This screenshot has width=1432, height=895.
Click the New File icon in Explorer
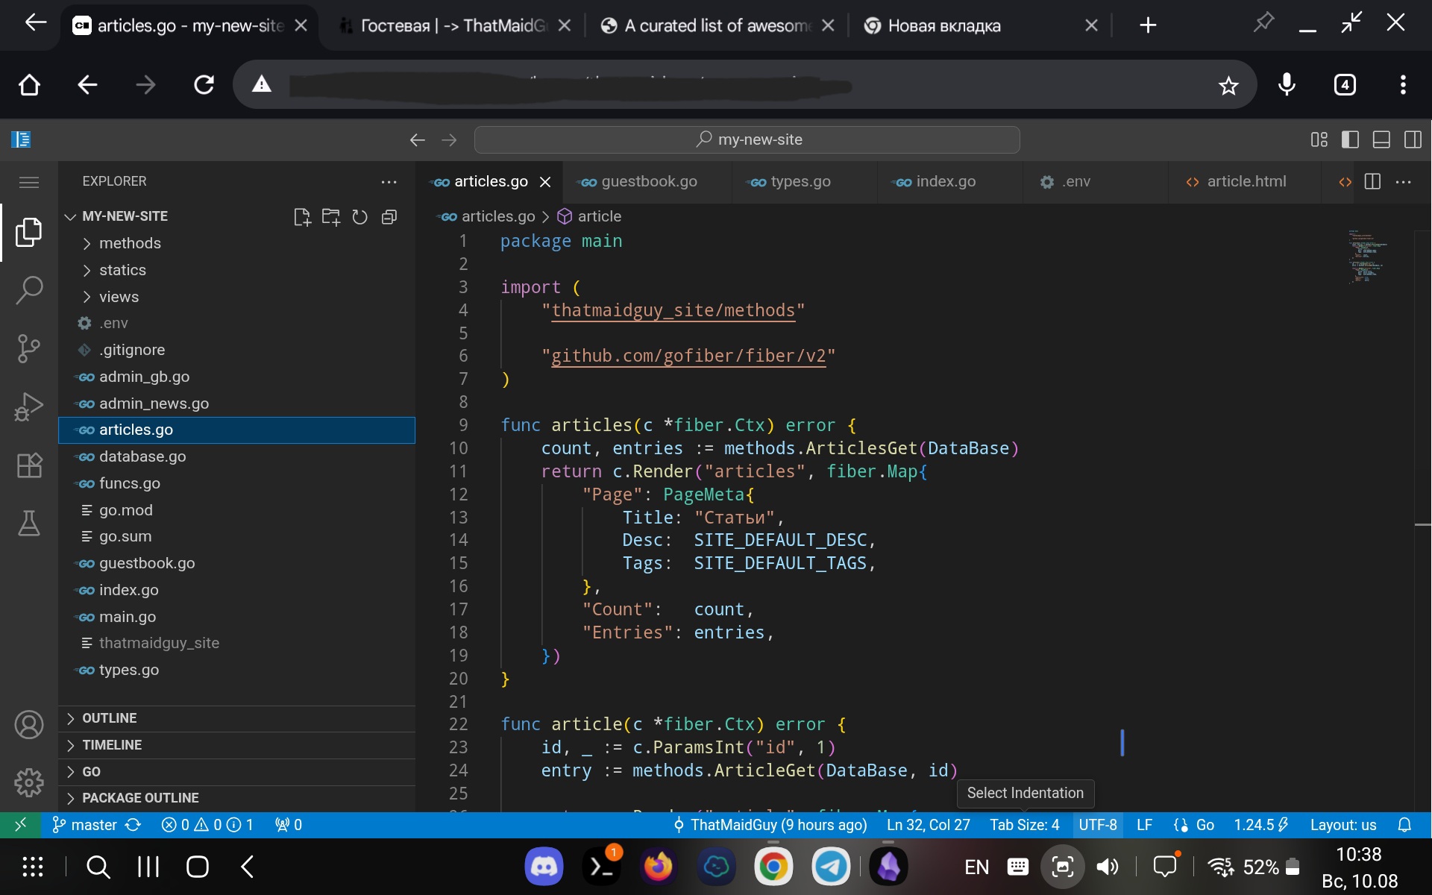coord(302,217)
